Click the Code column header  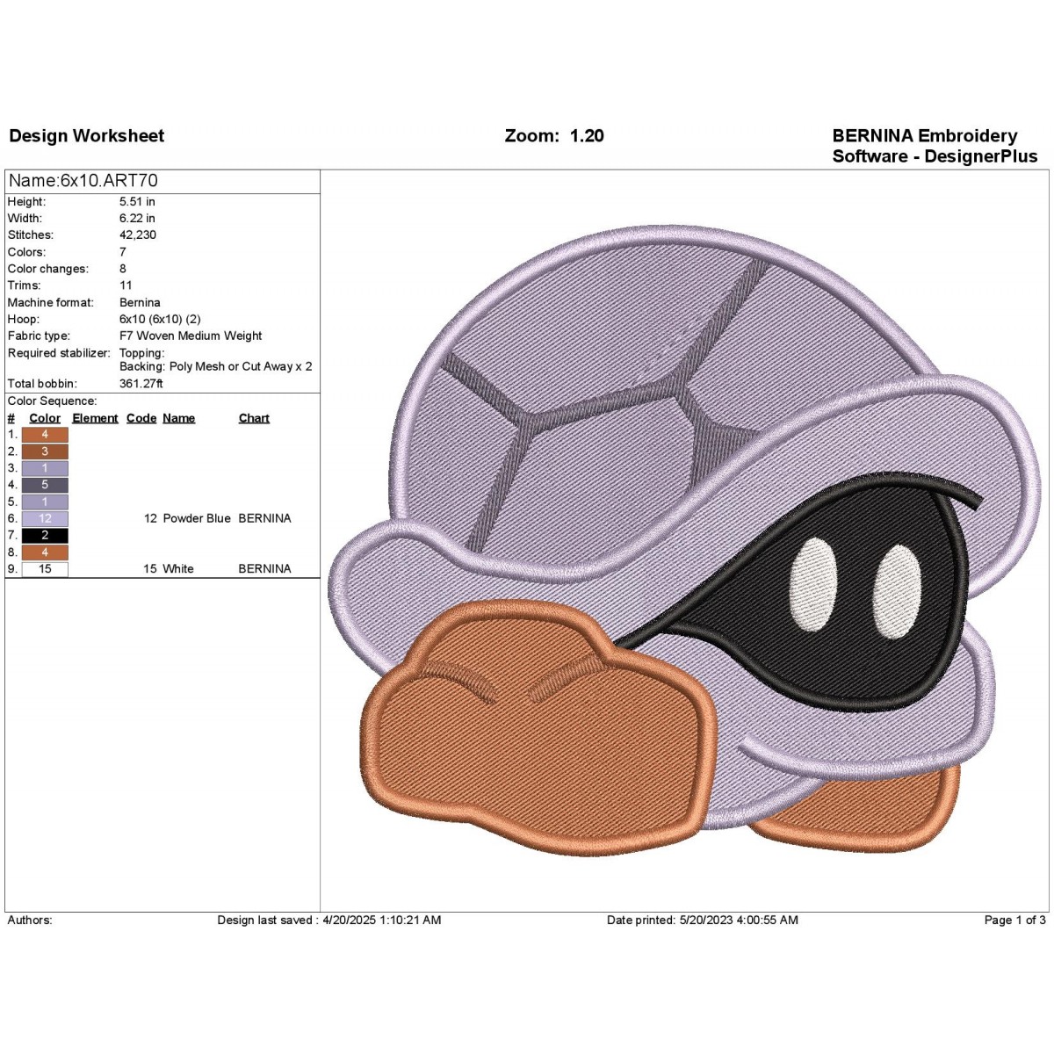click(x=141, y=418)
